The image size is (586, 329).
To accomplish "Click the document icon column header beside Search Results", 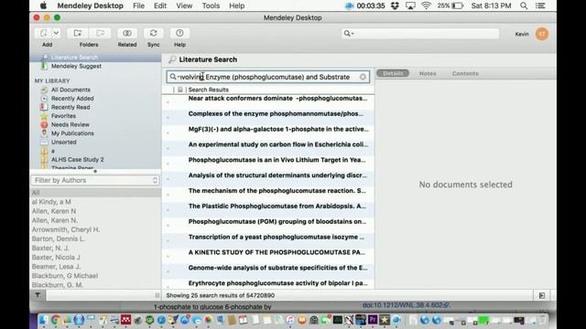I will click(x=180, y=90).
